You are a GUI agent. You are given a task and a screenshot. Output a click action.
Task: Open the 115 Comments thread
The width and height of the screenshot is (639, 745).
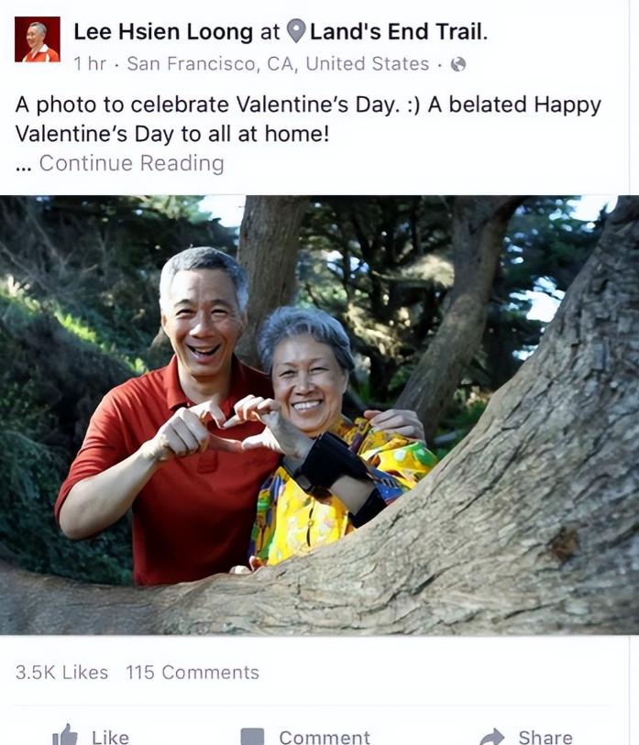(x=193, y=673)
